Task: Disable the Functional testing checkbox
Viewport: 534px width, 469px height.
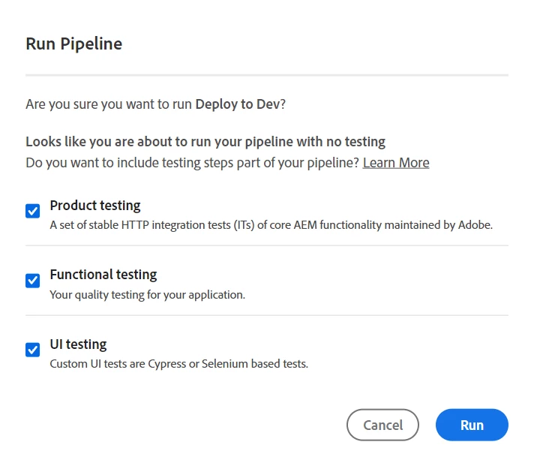Action: pos(32,281)
